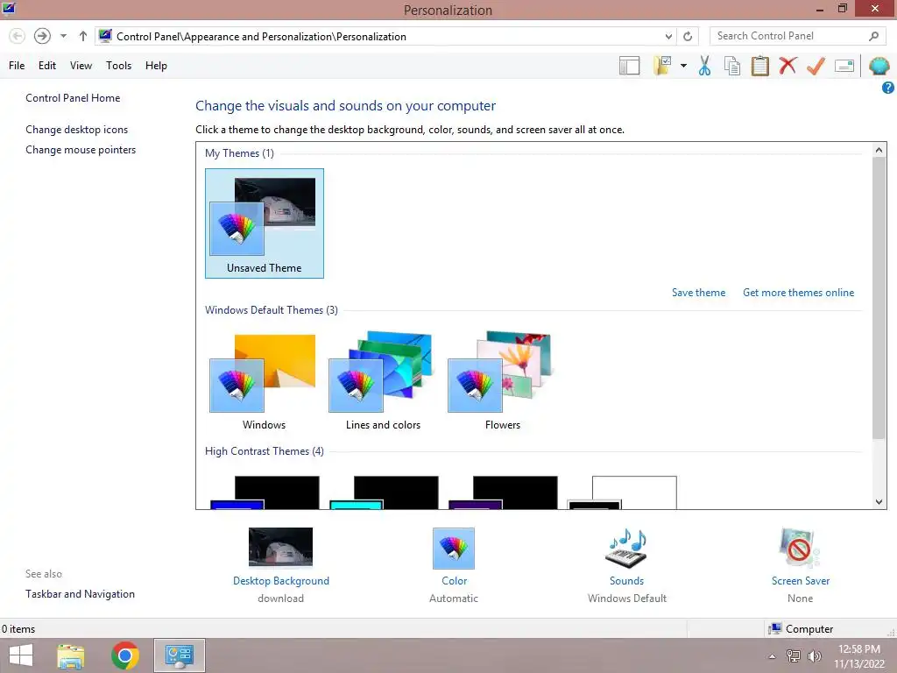
Task: Expand the address bar history dropdown
Action: [x=668, y=36]
